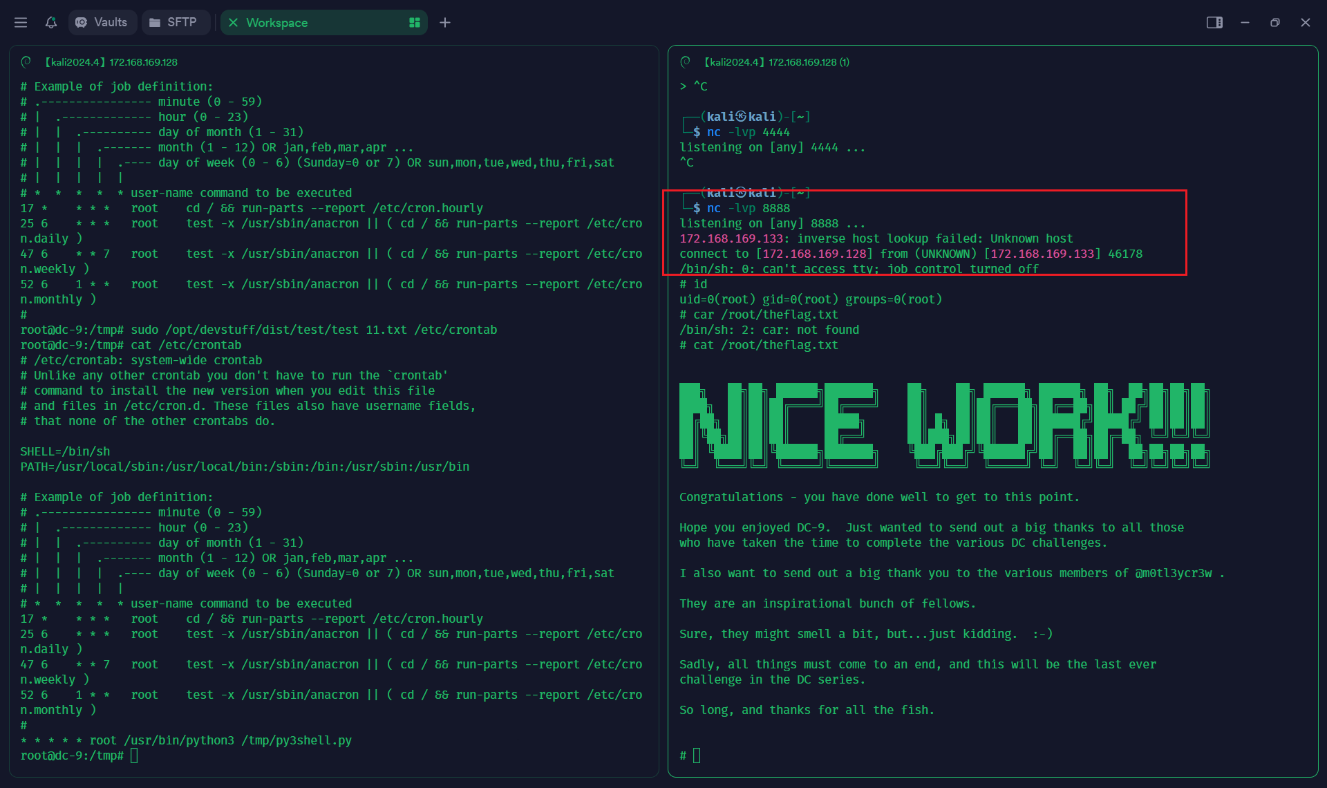Minimize the application window
The image size is (1327, 788).
tap(1245, 23)
